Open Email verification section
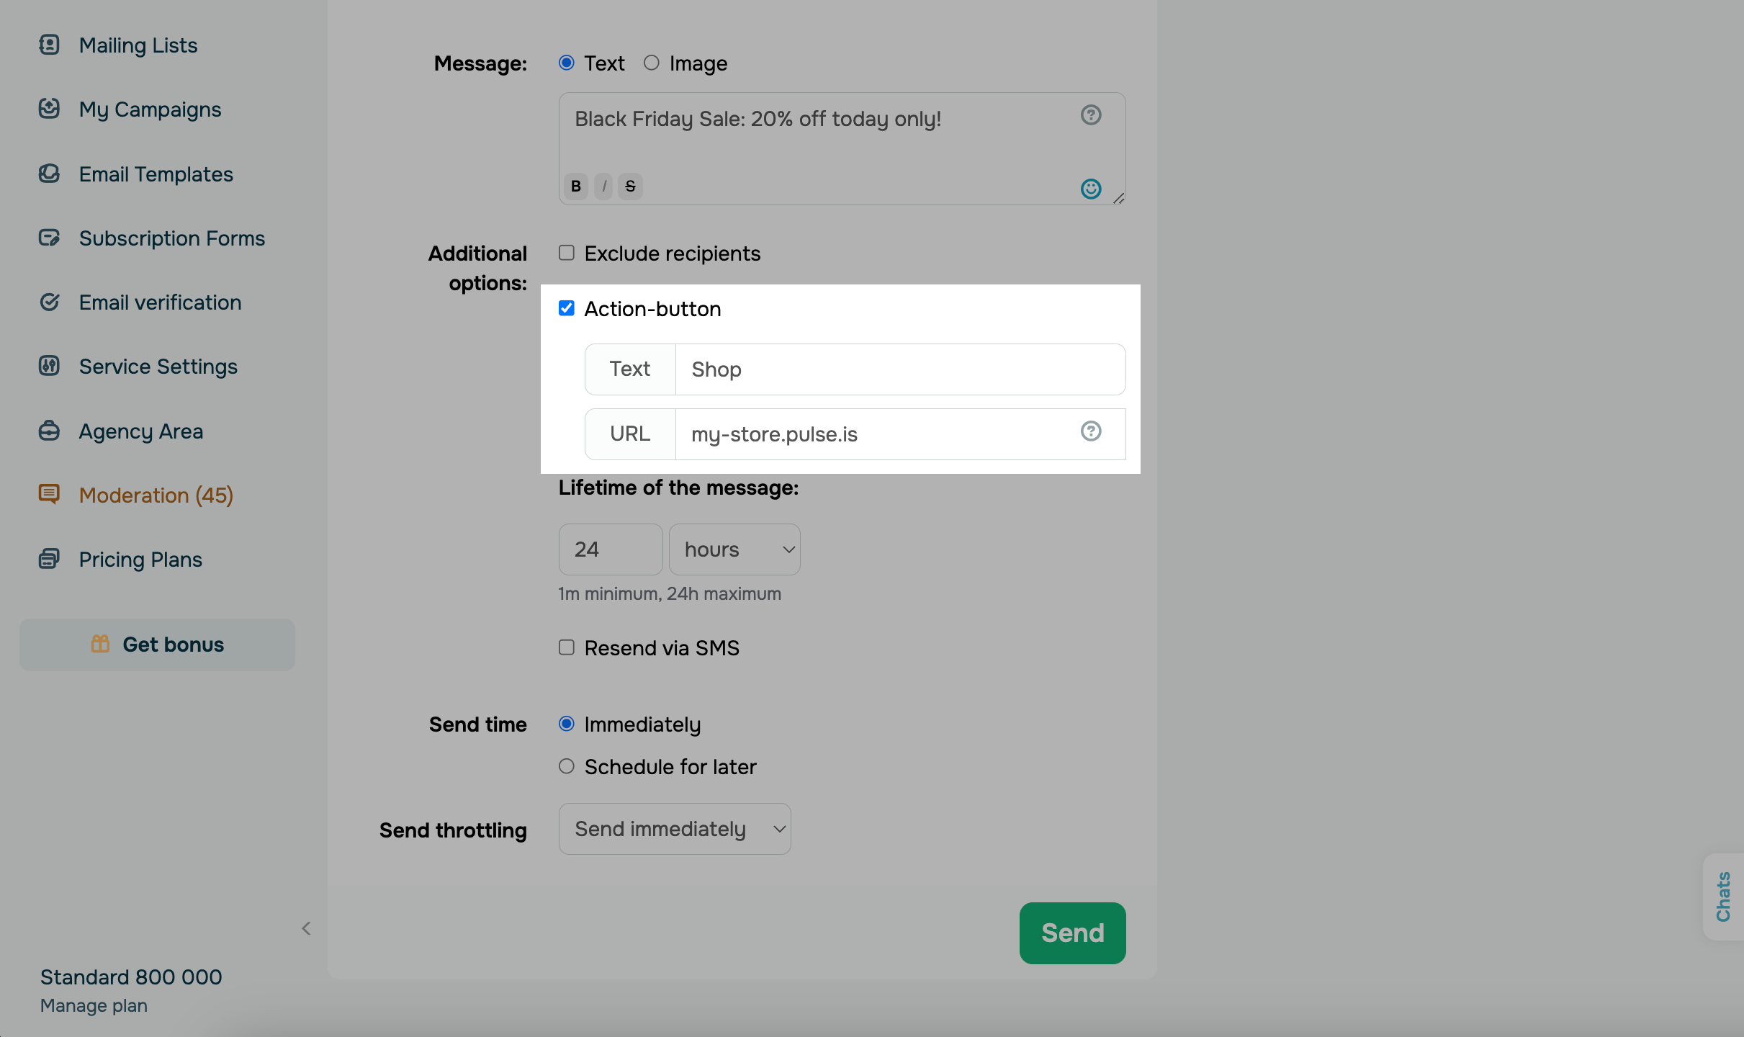 click(x=159, y=302)
